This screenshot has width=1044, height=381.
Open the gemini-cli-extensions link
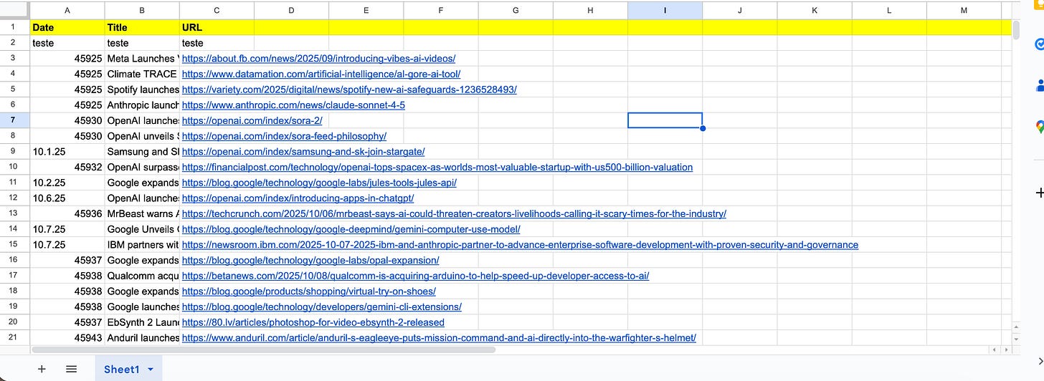point(321,307)
